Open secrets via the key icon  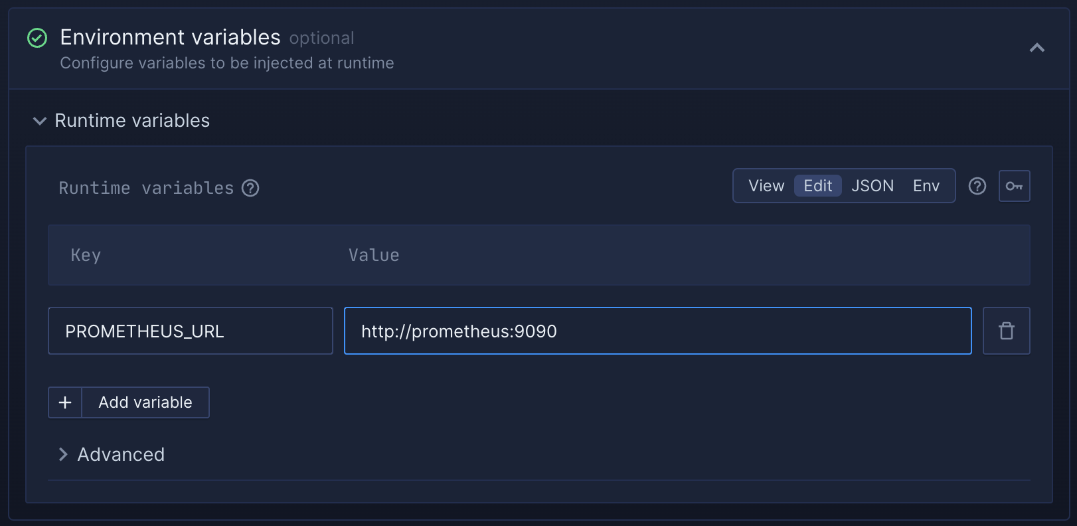pos(1014,186)
